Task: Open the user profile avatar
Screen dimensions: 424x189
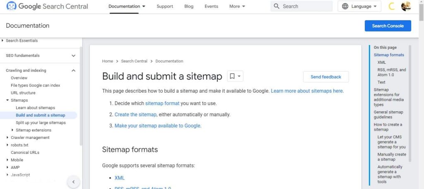Action: tap(406, 6)
